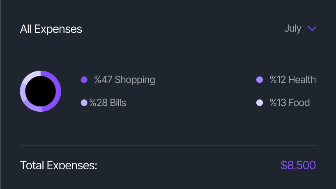This screenshot has height=189, width=336.
Task: Click the dark purple donut chart segment
Action: pos(58,91)
